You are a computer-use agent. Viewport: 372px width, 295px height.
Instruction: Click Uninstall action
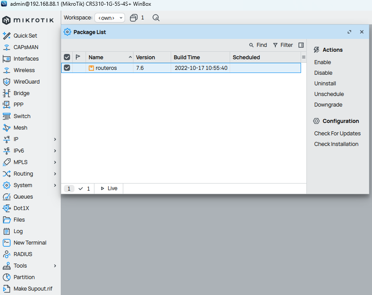click(325, 84)
